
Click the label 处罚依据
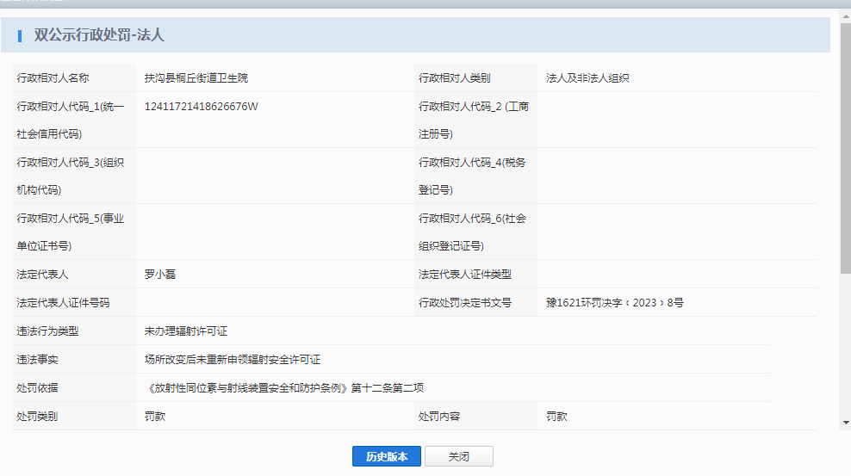37,388
